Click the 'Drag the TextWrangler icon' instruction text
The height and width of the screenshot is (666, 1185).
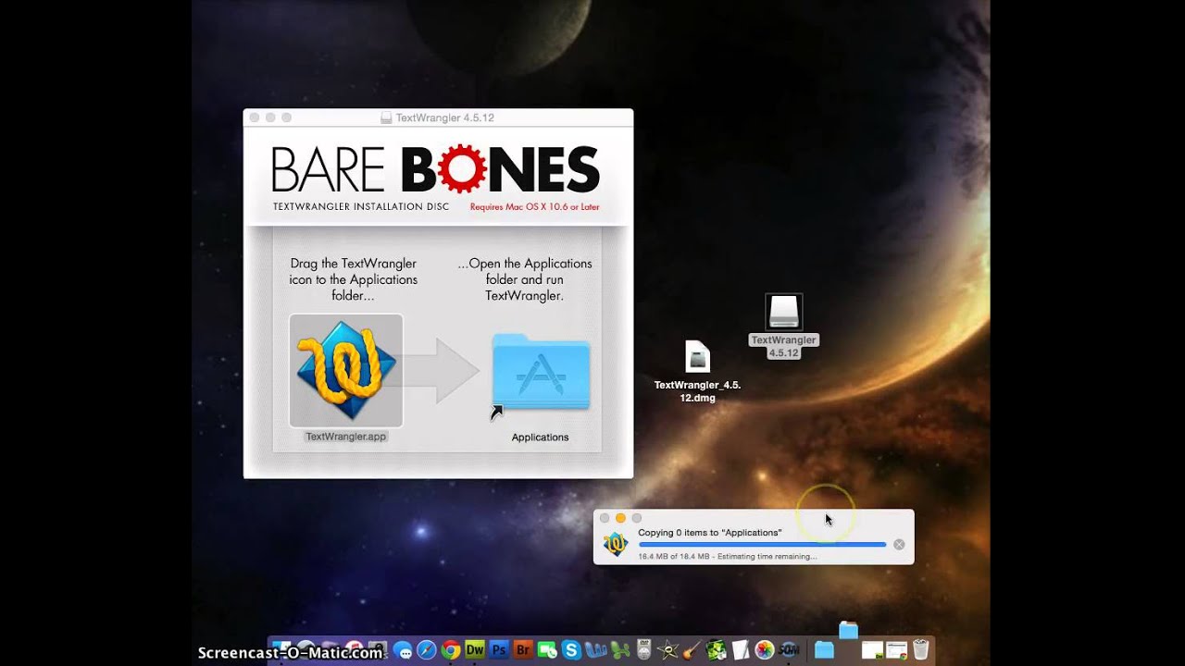pyautogui.click(x=354, y=279)
